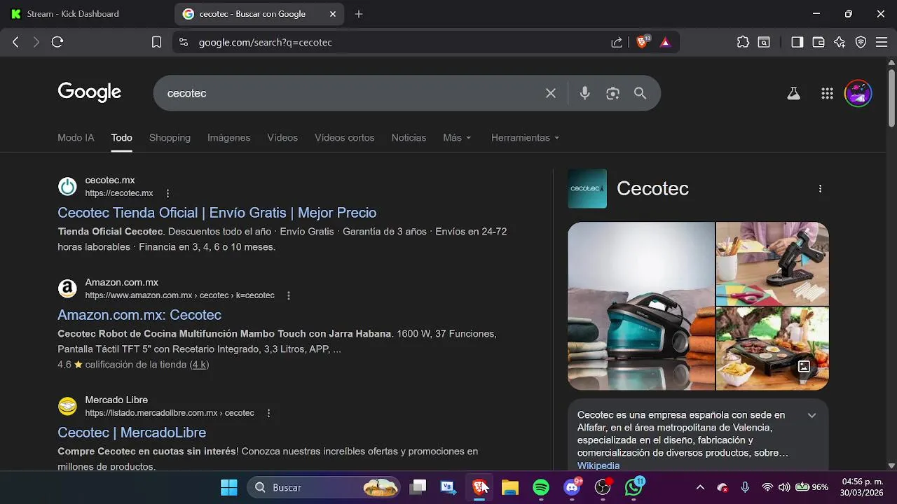Open more options for Amazon.com.mx result
Viewport: 897px width, 504px height.
[288, 295]
